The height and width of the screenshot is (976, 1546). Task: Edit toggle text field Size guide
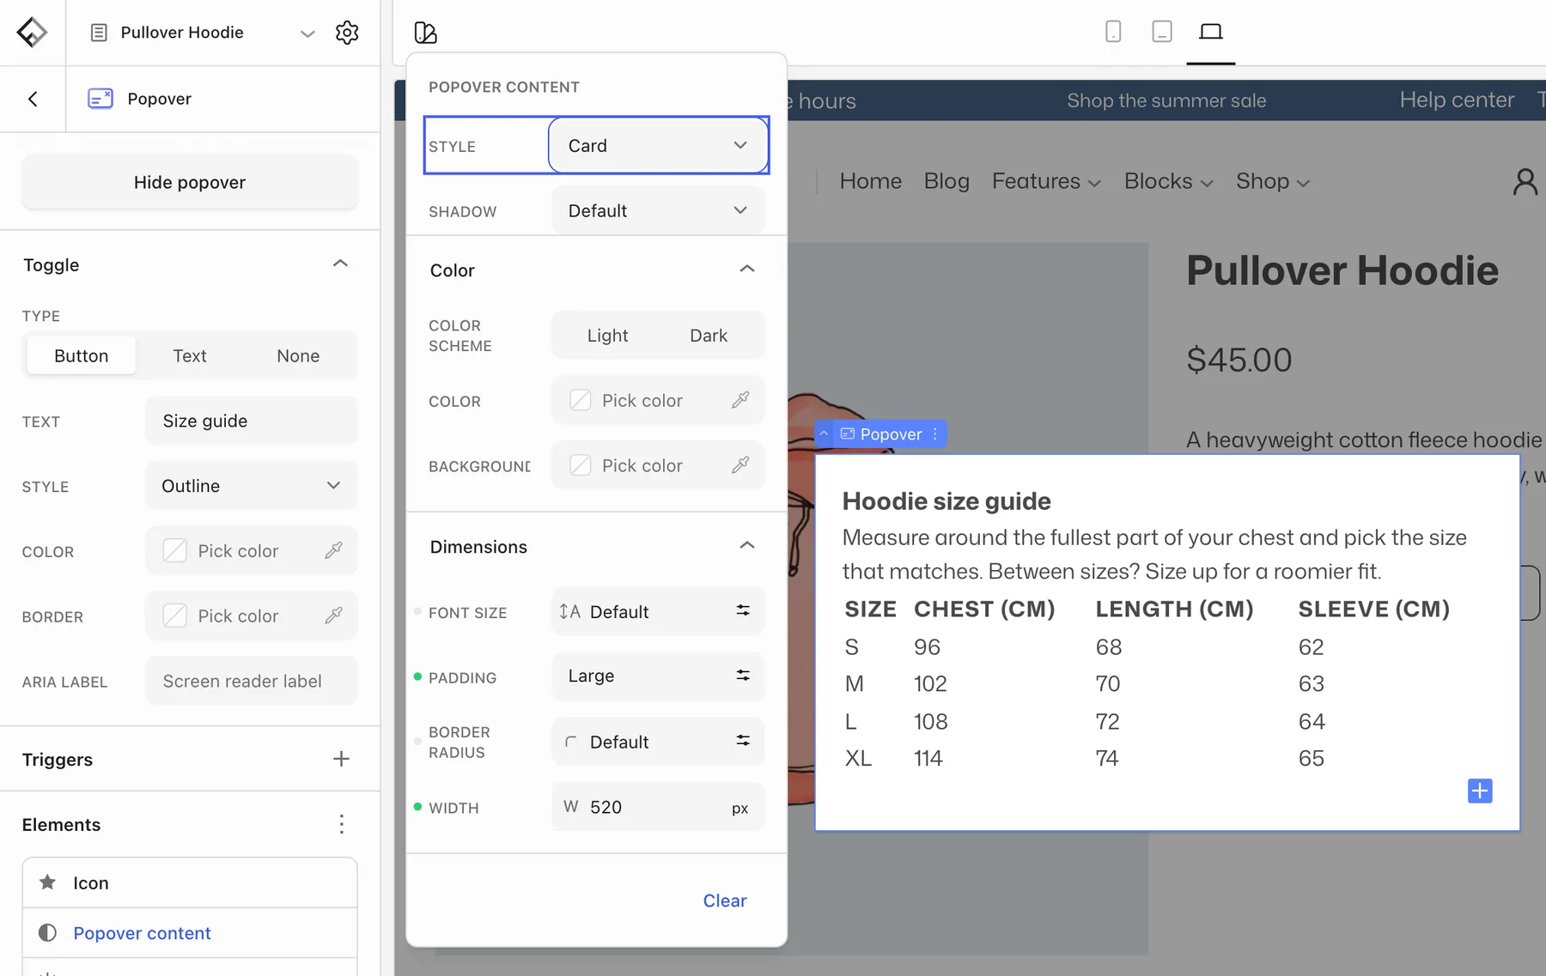[252, 421]
